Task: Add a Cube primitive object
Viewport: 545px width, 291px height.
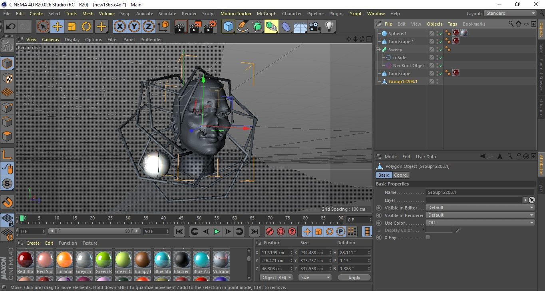Action: click(x=228, y=27)
